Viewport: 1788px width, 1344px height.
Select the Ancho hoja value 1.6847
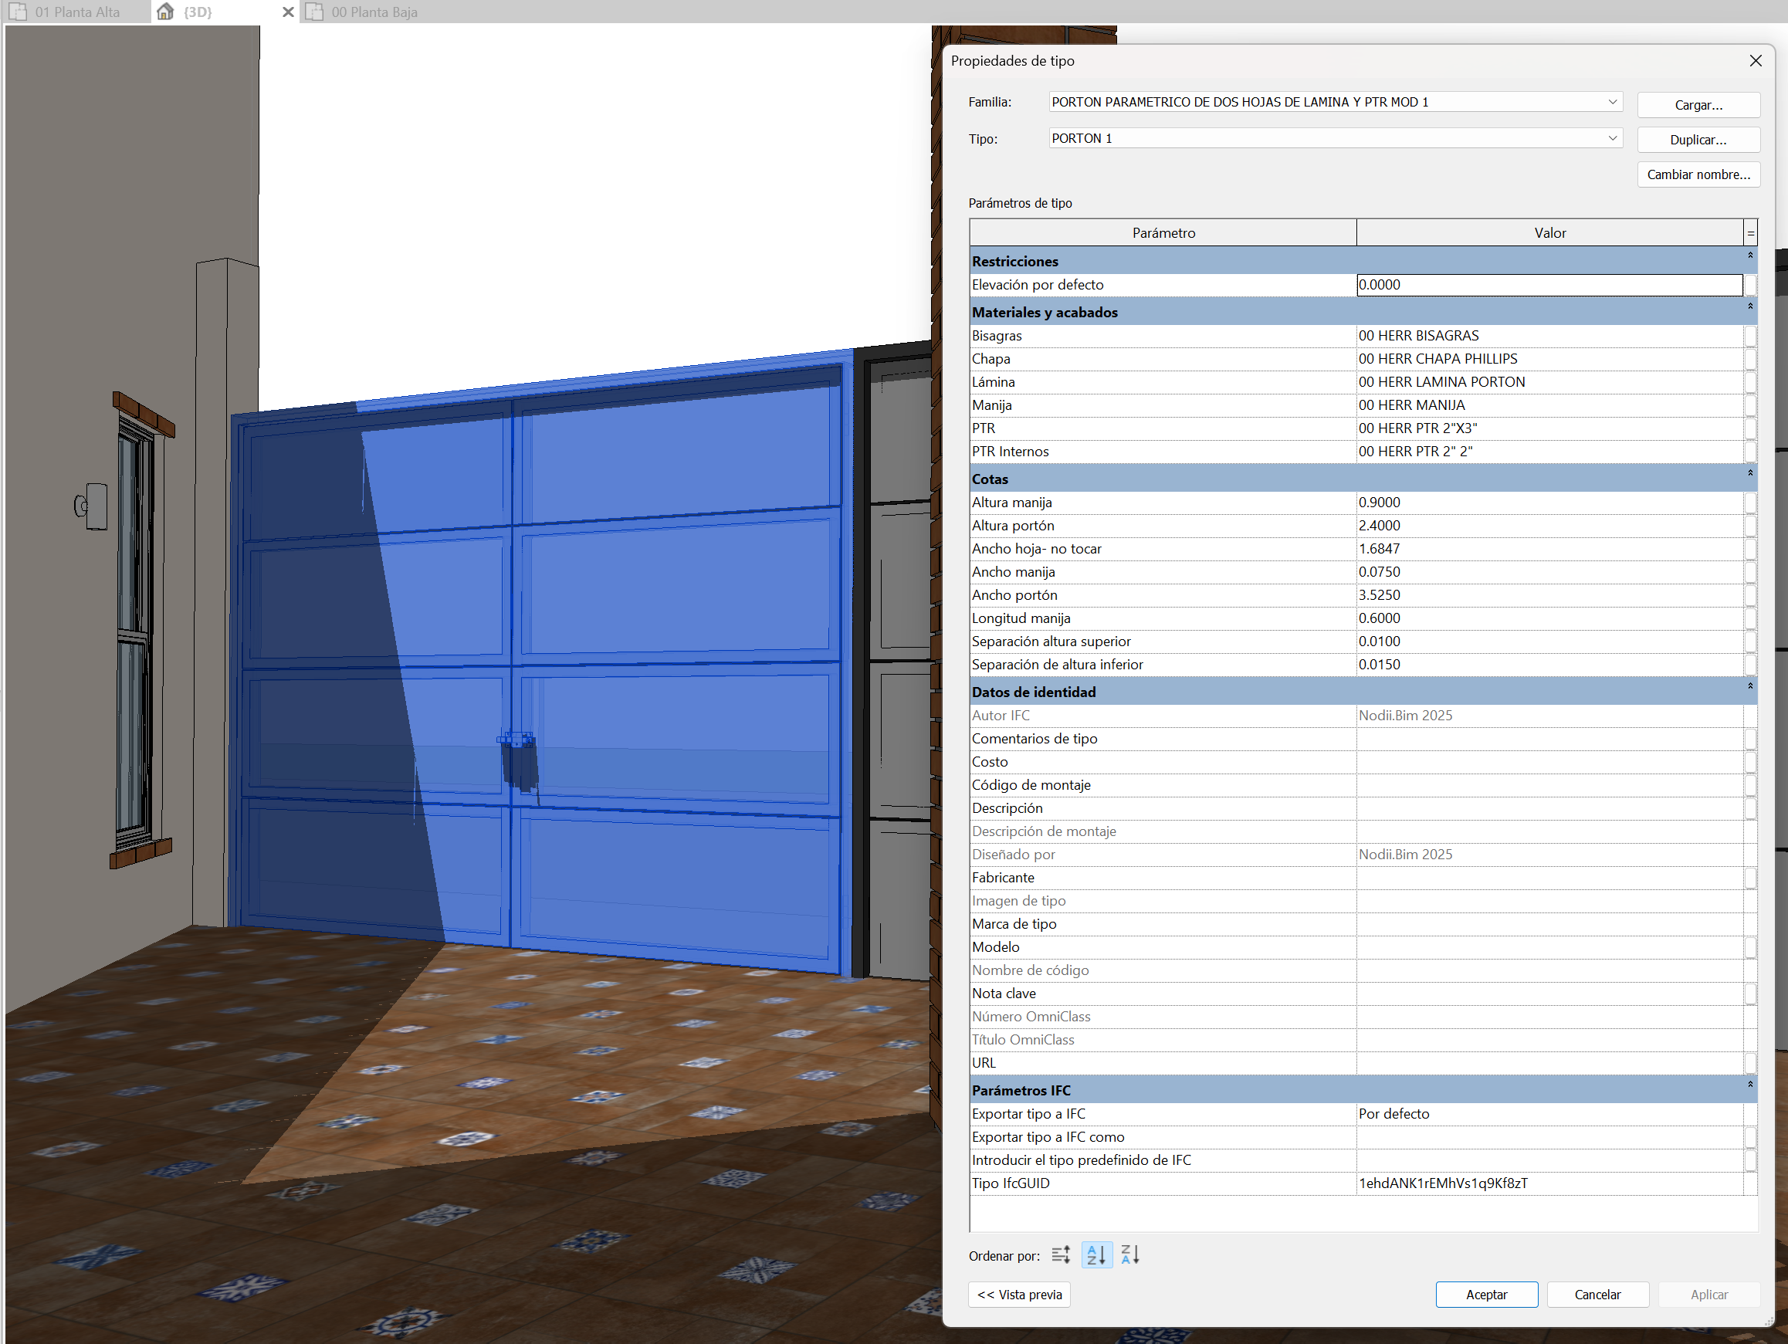click(1549, 549)
